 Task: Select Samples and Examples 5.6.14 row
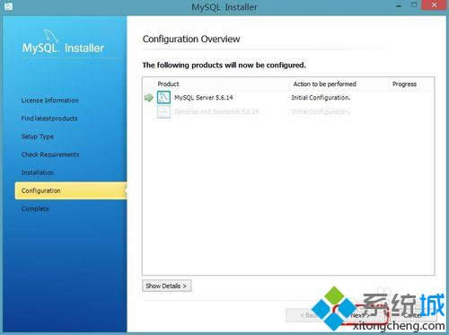(x=216, y=111)
